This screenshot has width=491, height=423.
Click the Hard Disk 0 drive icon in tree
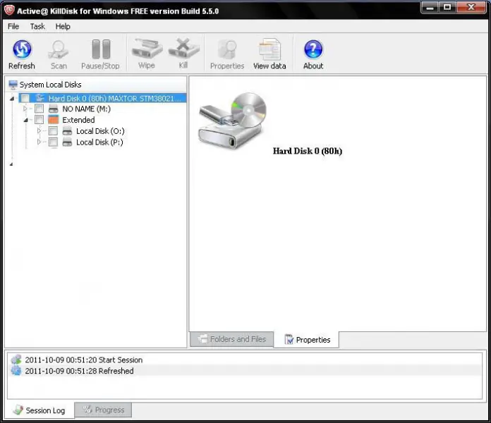pyautogui.click(x=40, y=98)
